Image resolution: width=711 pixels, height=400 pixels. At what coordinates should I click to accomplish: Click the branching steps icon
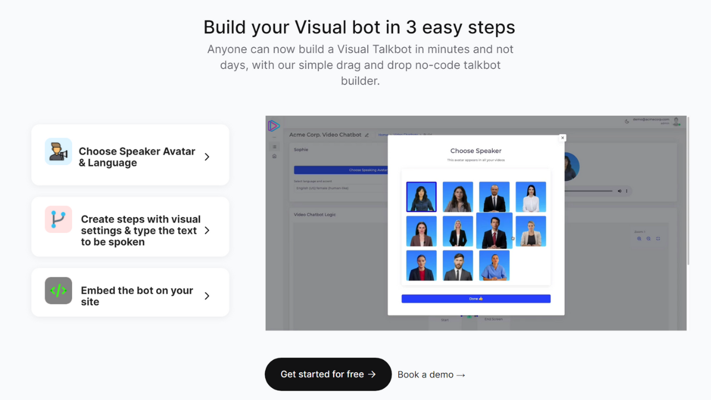coord(58,219)
